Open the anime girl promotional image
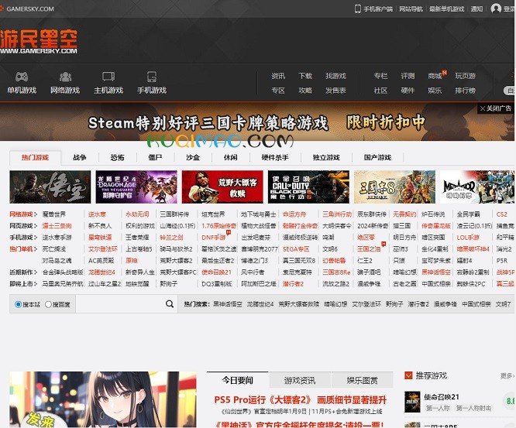 (x=103, y=399)
